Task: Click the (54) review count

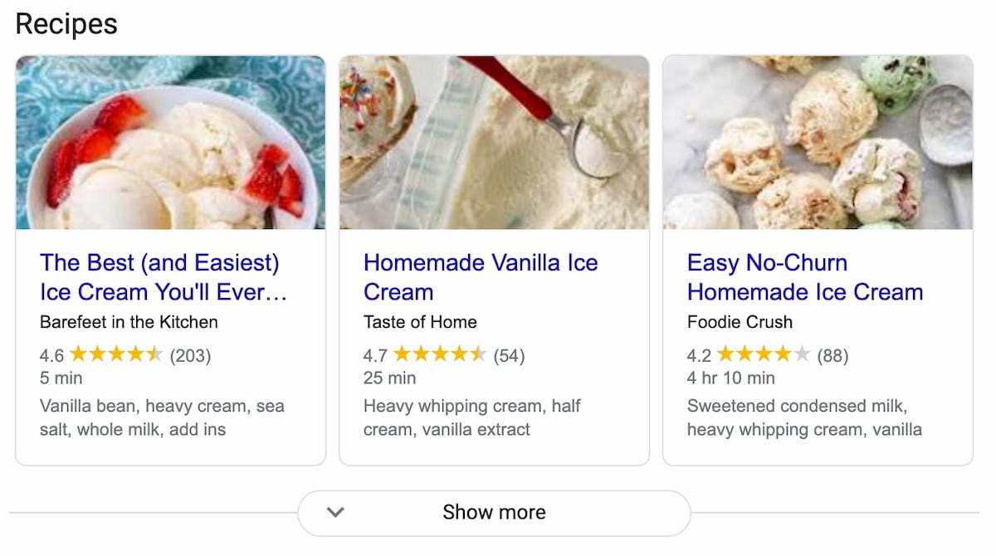Action: tap(509, 356)
